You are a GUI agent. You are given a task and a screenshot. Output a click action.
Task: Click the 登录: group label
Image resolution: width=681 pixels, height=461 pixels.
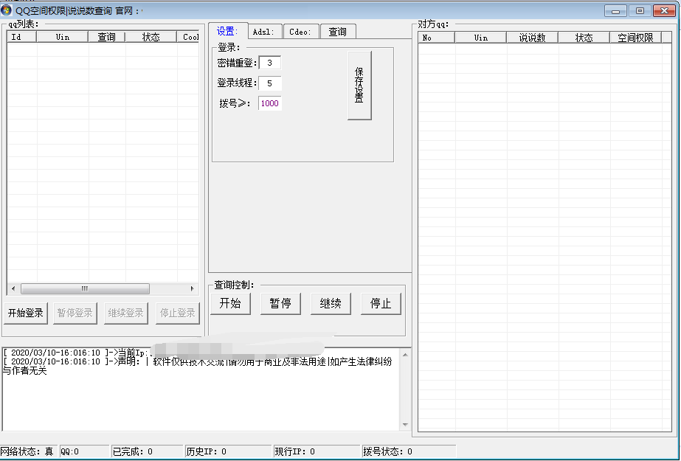click(229, 47)
